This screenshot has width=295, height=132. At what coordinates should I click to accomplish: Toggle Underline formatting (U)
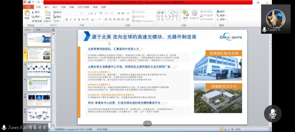coord(75,20)
